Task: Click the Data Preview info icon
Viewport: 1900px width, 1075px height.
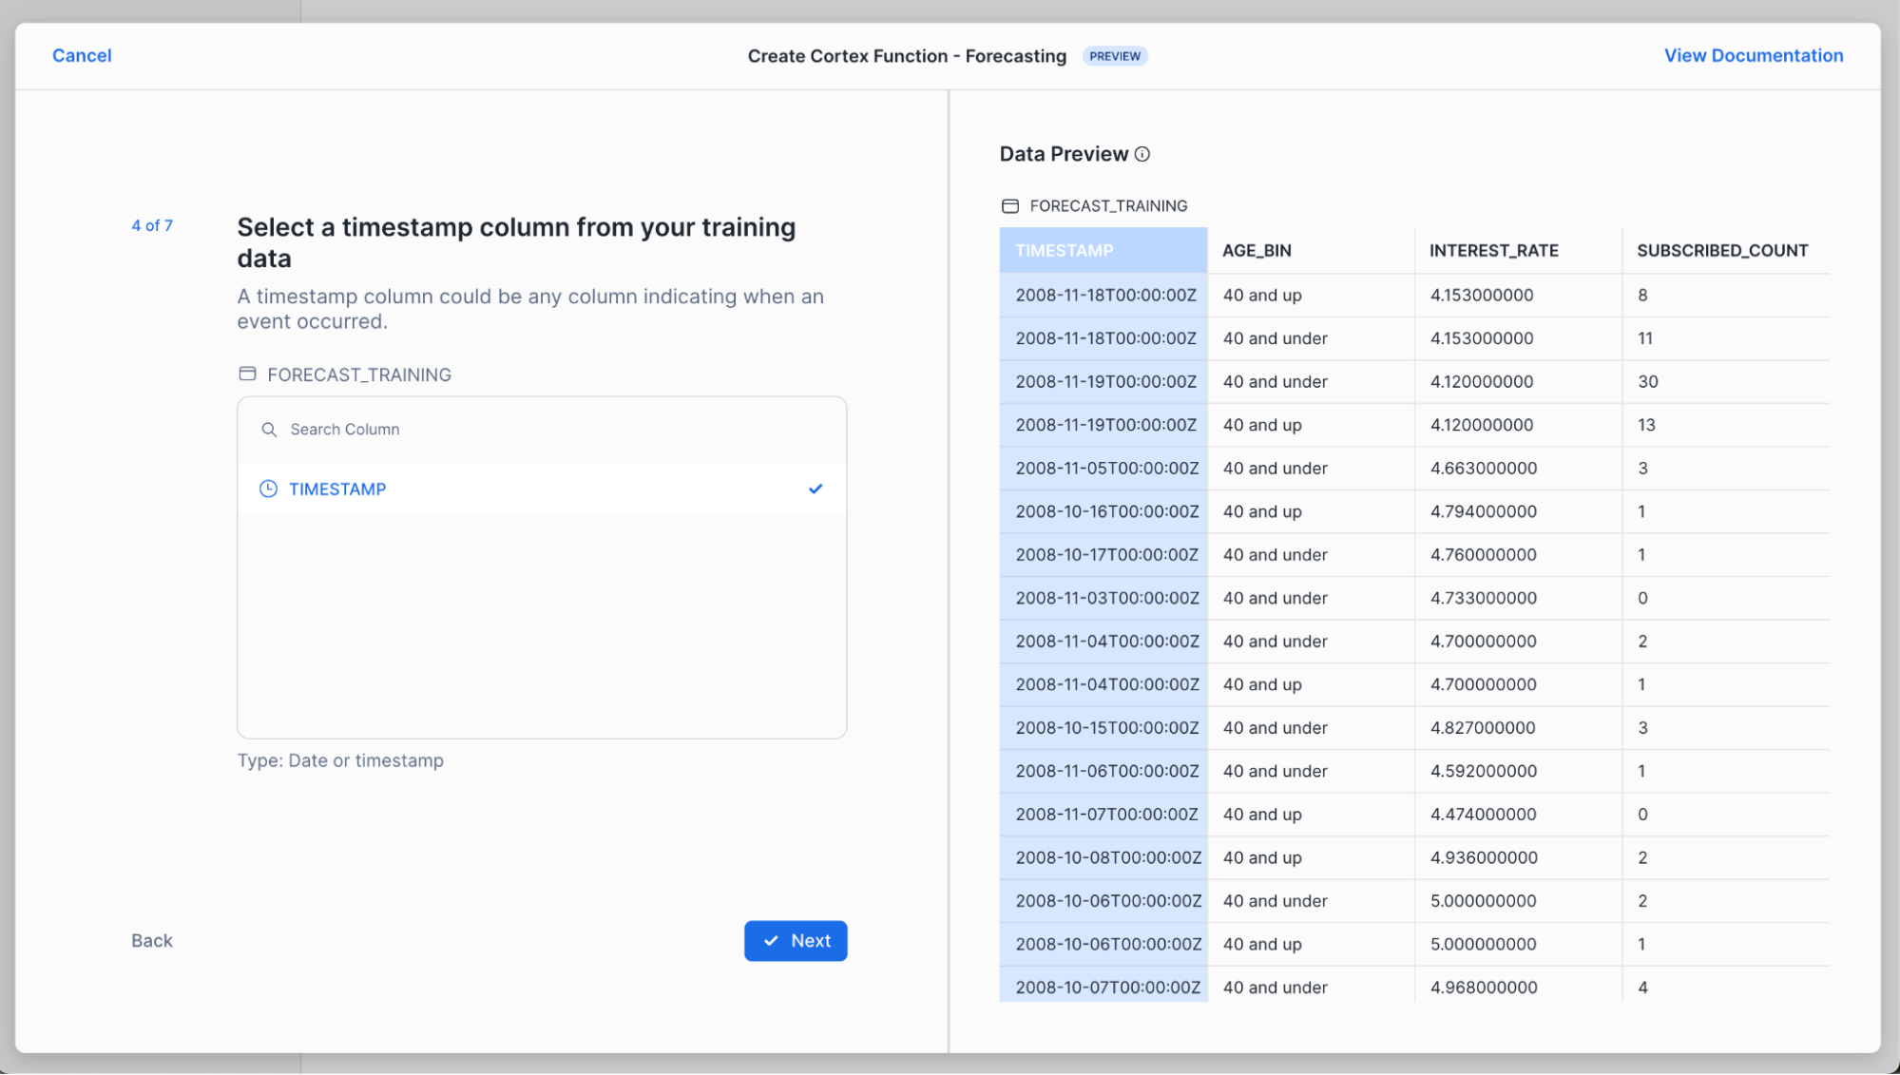Action: [x=1142, y=154]
